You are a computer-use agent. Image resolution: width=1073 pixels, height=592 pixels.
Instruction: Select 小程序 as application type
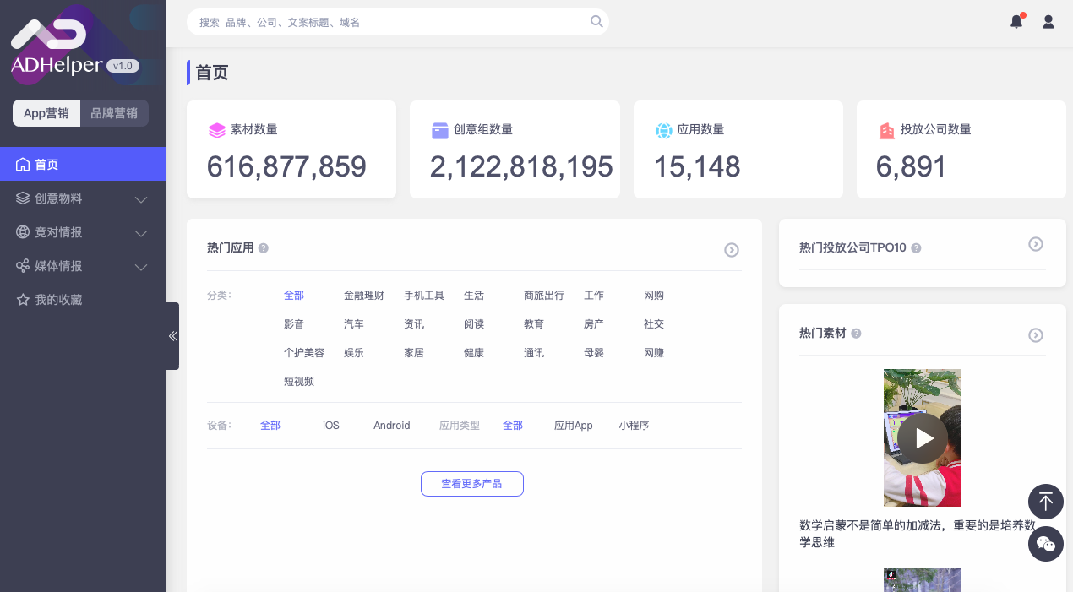pos(634,426)
